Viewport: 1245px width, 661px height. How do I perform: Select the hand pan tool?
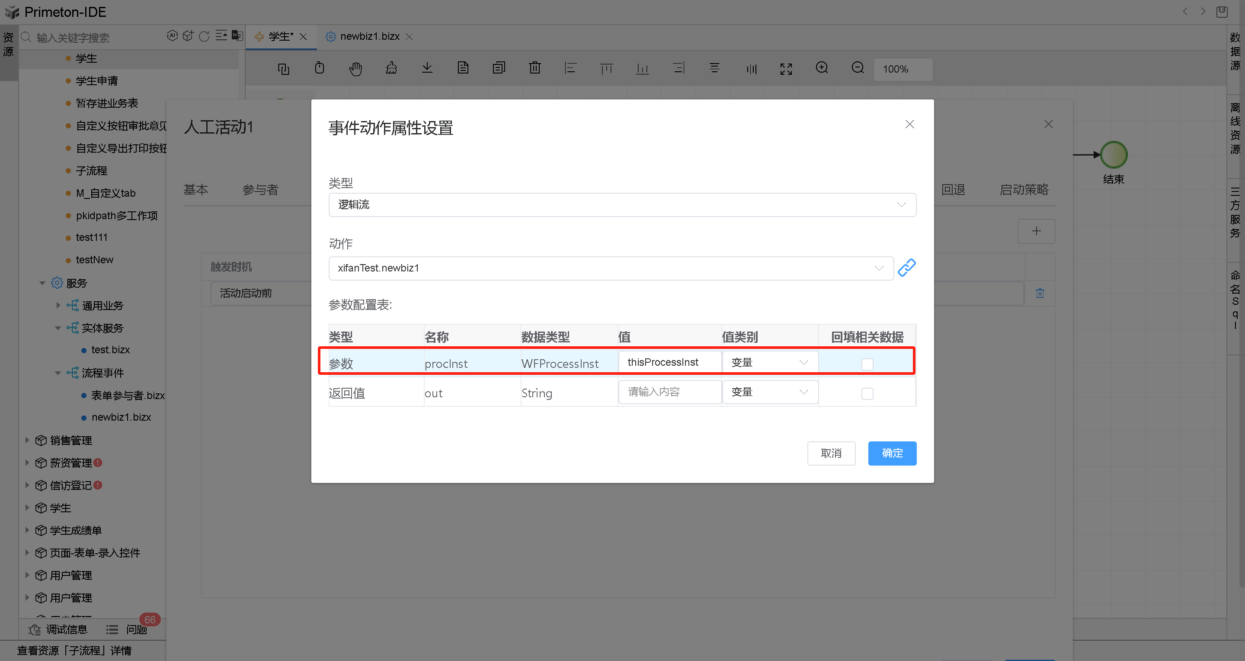tap(355, 69)
